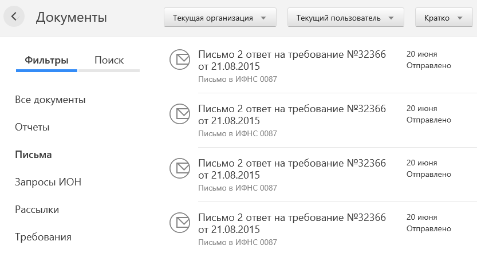Choose the Требования filter
Image resolution: width=477 pixels, height=253 pixels.
(43, 237)
